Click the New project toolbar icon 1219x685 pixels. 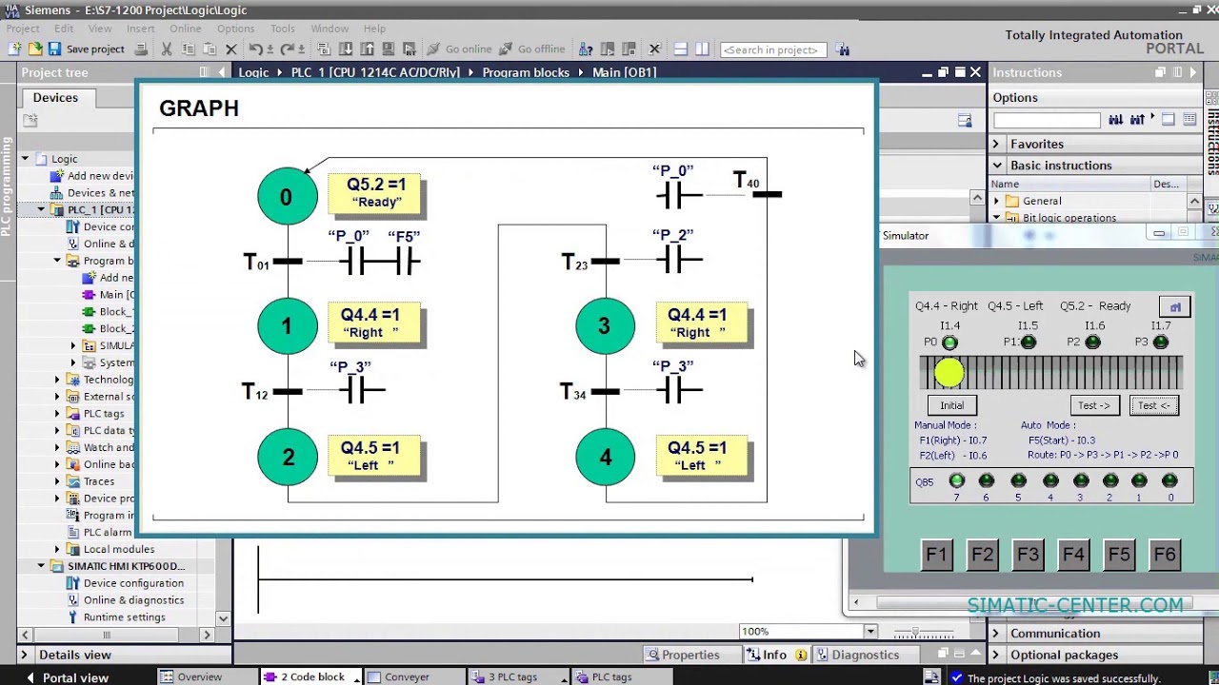coord(15,49)
